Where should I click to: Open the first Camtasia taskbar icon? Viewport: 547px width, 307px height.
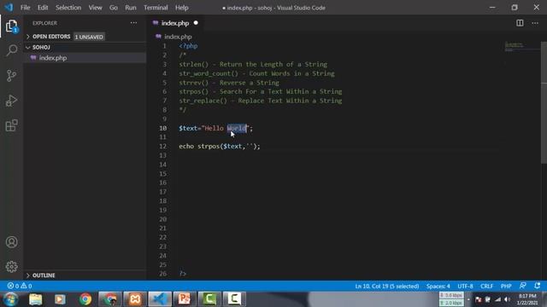pos(209,299)
